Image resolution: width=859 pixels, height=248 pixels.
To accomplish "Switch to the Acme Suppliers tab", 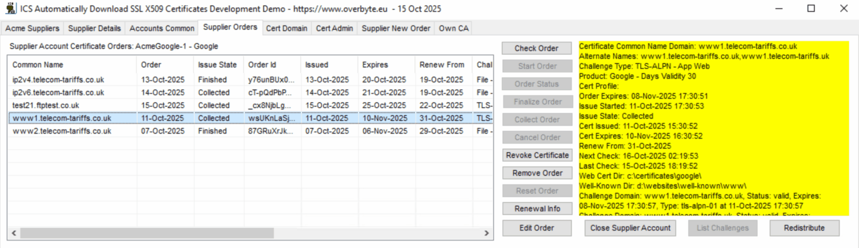I will coord(32,29).
